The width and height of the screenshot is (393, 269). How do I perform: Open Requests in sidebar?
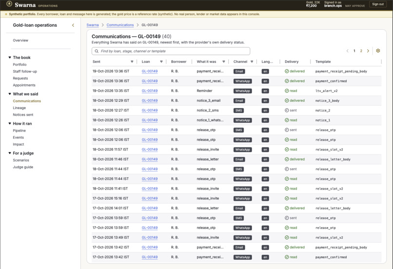tap(20, 78)
